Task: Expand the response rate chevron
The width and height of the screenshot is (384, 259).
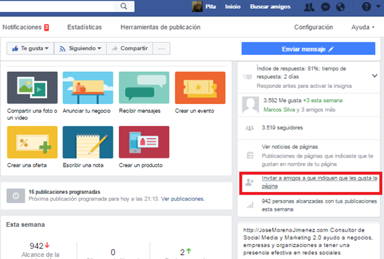Action: pos(375,76)
